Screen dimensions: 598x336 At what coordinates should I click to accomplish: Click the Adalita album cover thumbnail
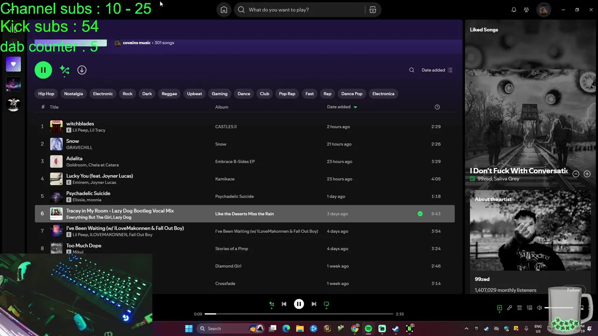click(56, 161)
